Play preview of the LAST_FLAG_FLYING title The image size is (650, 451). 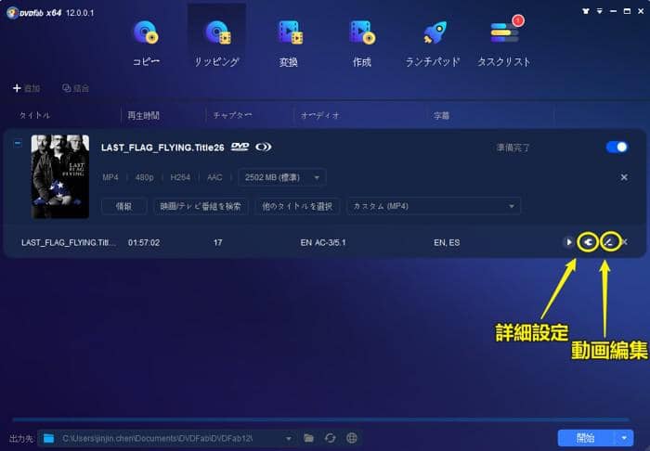click(568, 242)
